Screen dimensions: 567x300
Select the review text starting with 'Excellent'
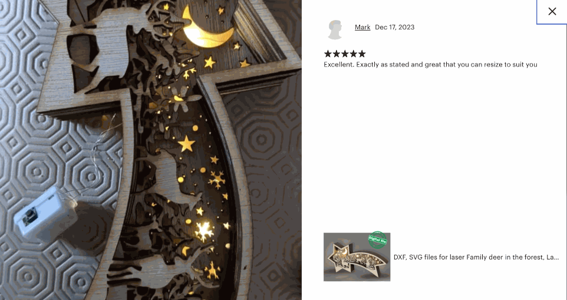click(430, 65)
